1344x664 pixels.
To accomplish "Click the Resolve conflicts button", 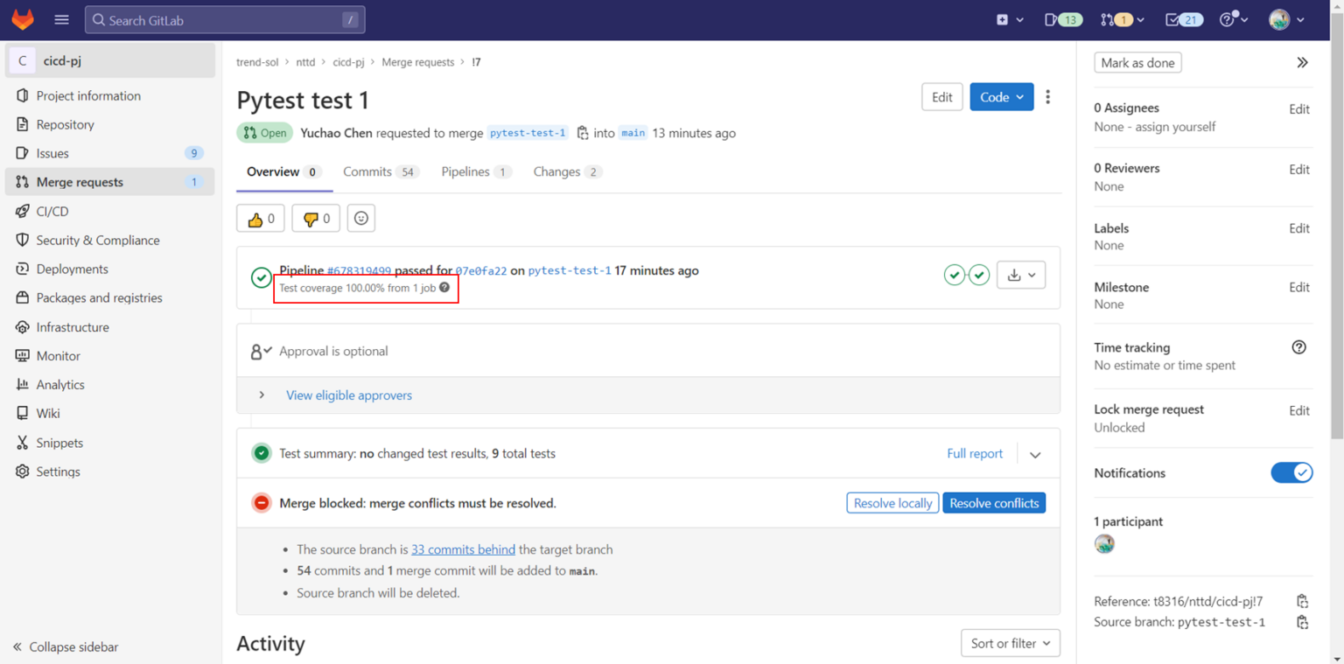I will (x=994, y=502).
